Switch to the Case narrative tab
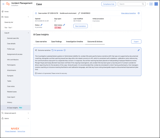160x138 pixels. [41, 42]
